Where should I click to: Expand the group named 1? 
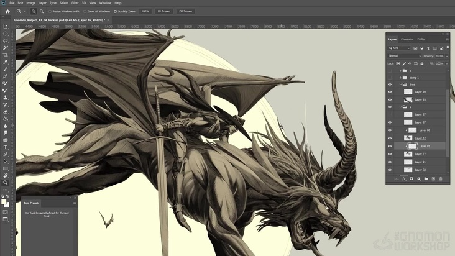[x=400, y=71]
